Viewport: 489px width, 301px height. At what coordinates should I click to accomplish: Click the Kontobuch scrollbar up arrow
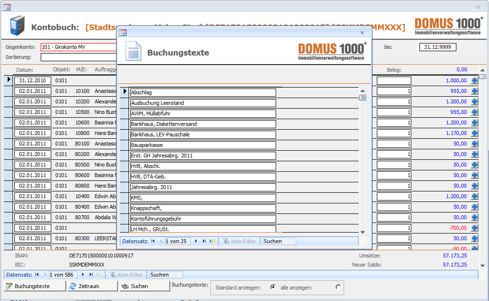click(482, 70)
